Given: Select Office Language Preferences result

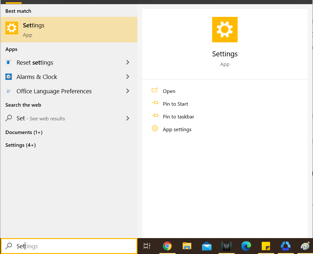Looking at the screenshot, I should 69,91.
